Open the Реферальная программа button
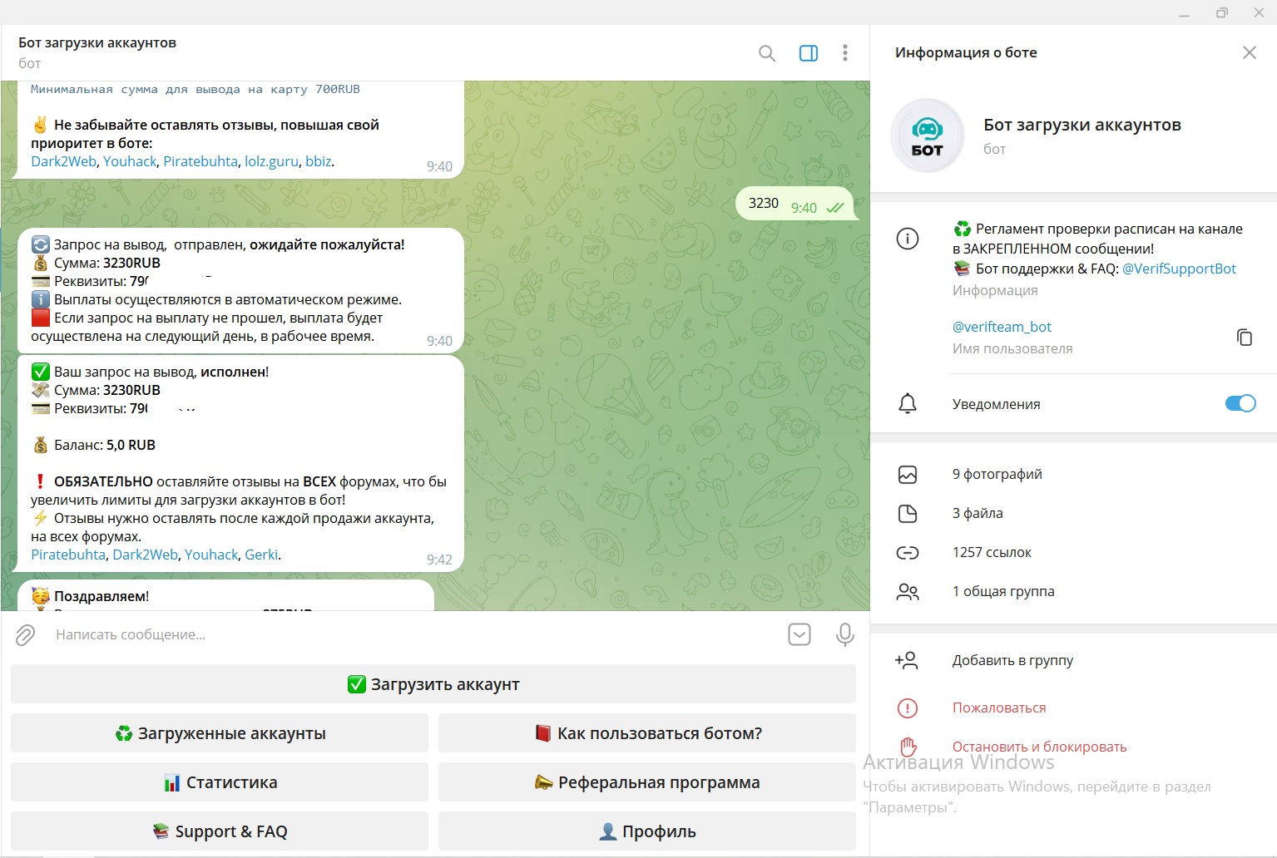The image size is (1277, 858). tap(646, 782)
